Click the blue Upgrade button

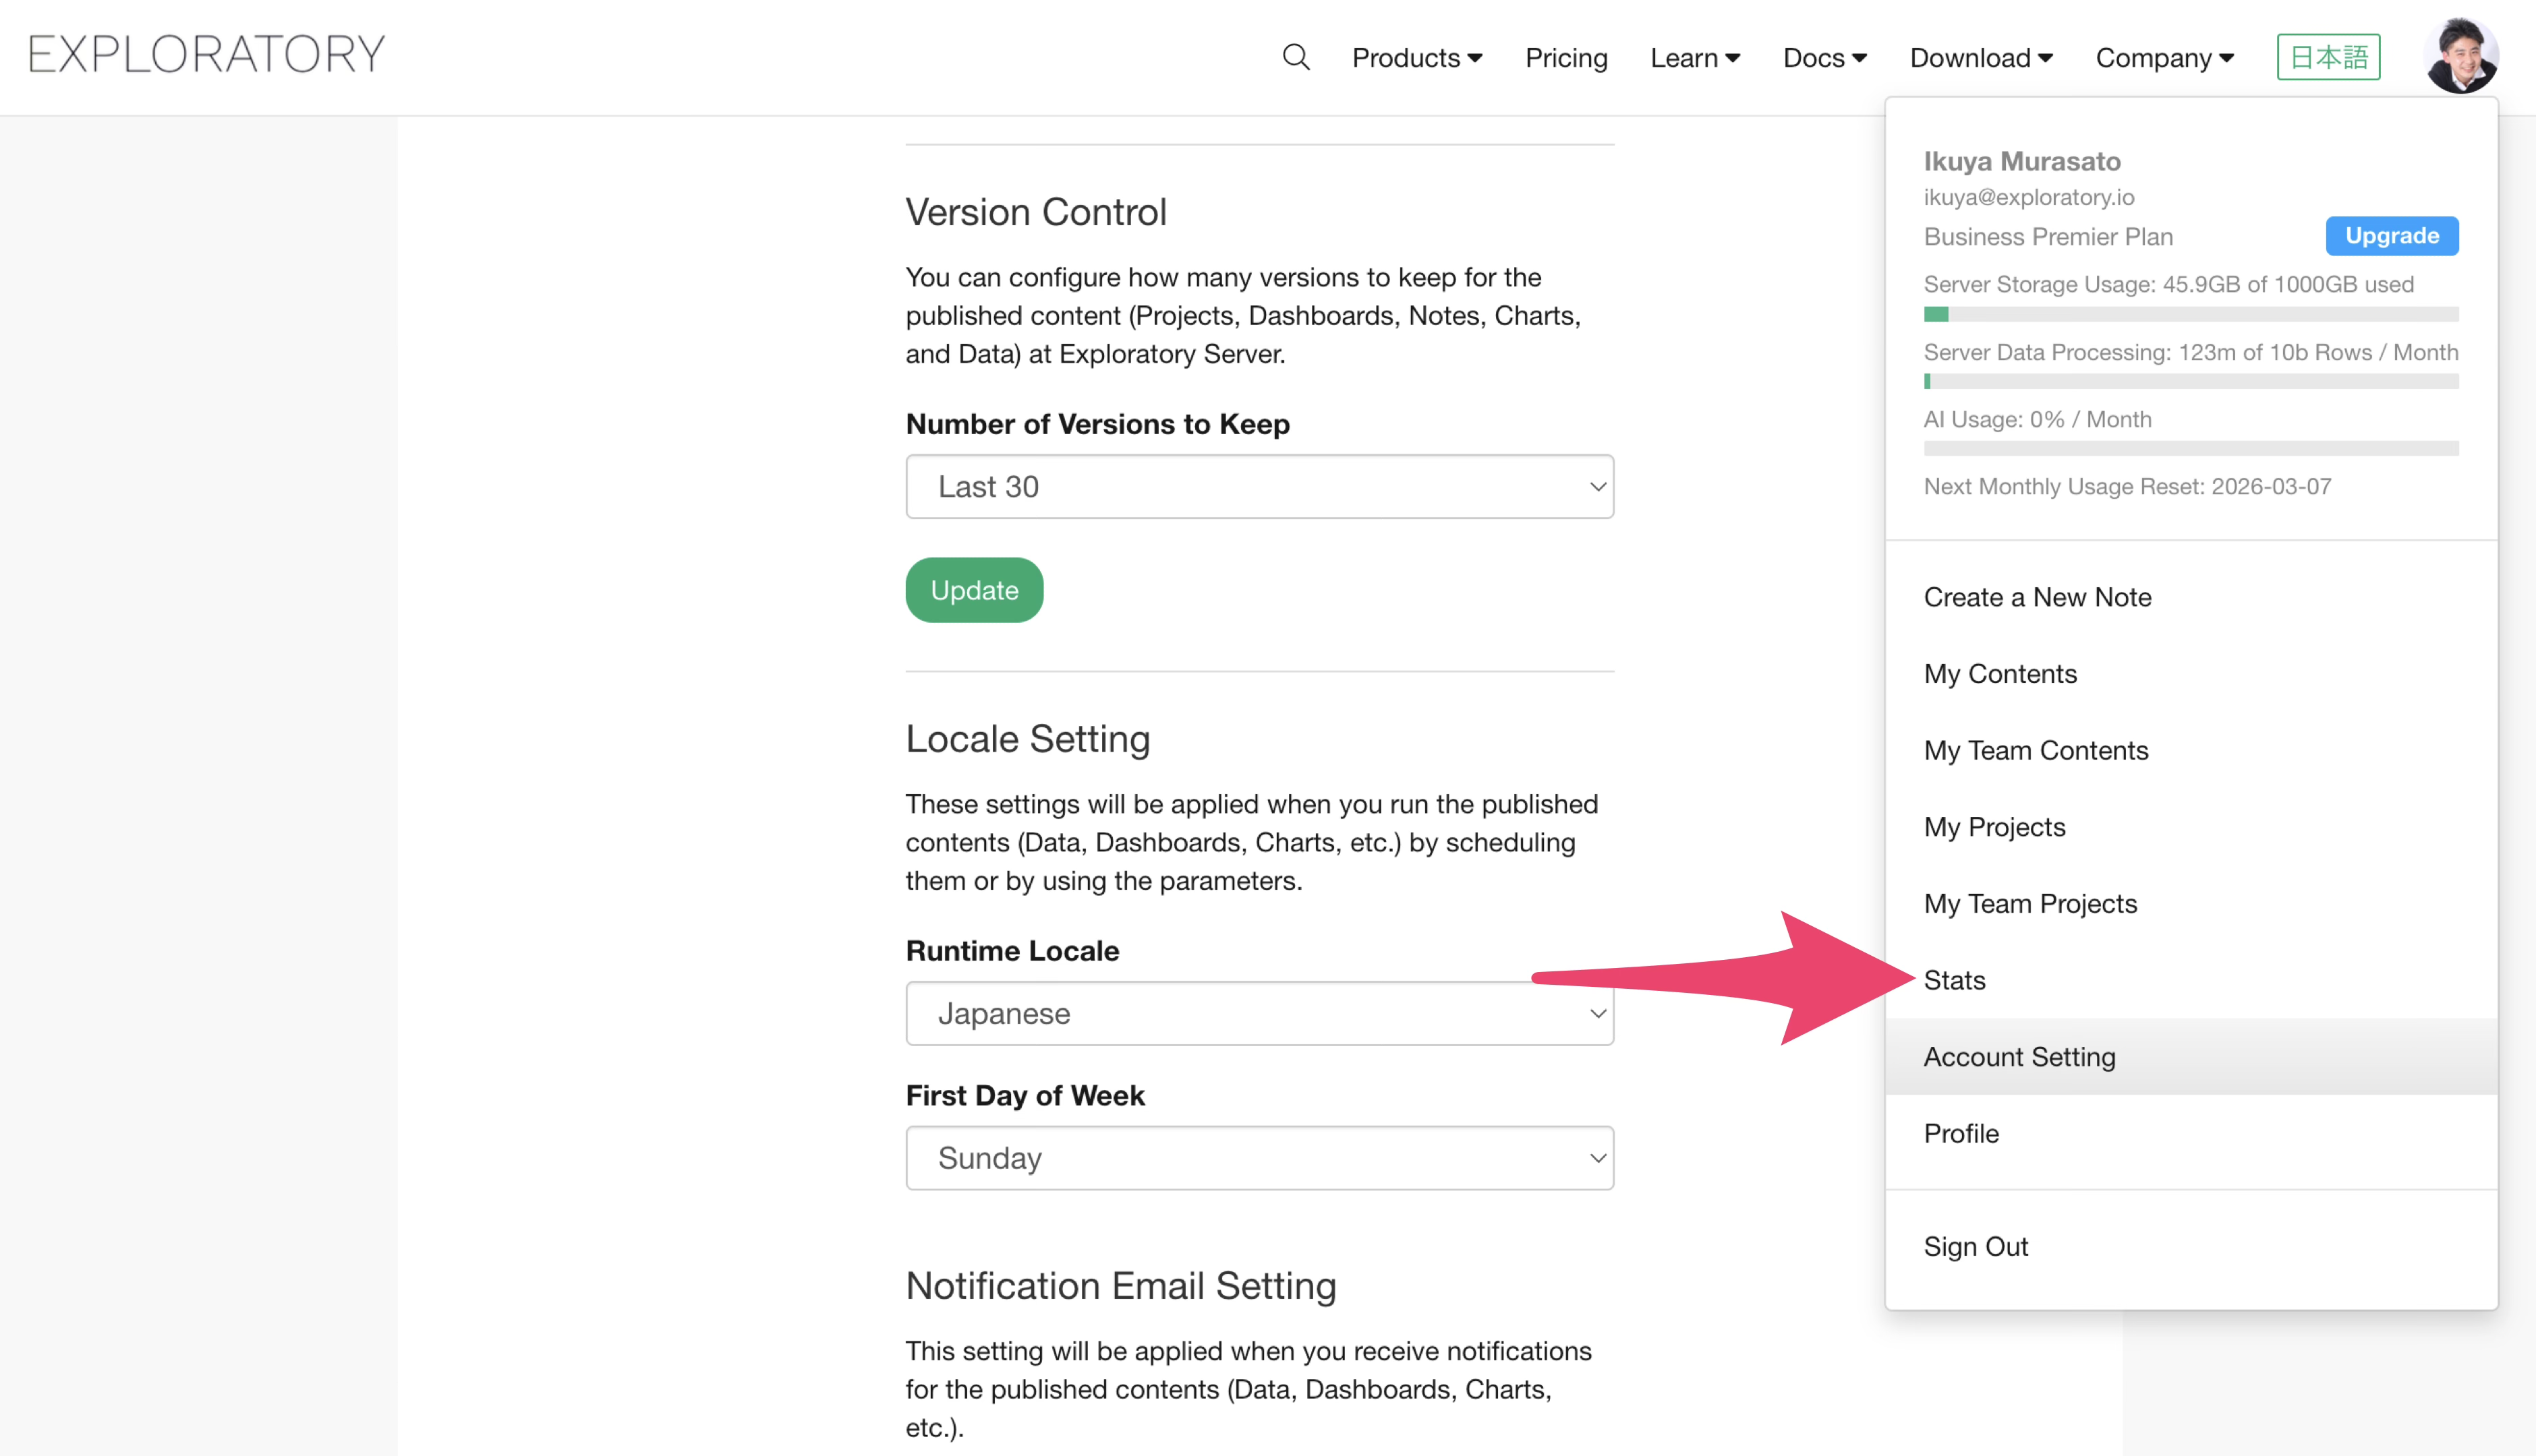[x=2391, y=236]
